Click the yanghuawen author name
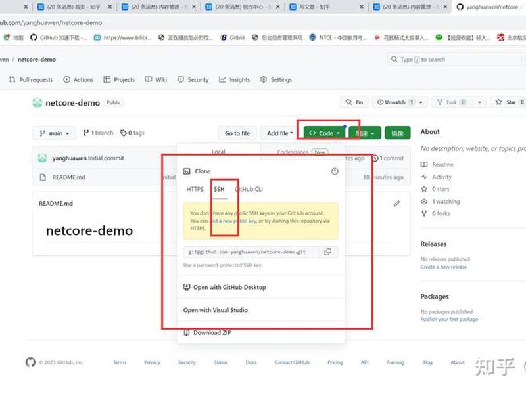 point(69,158)
